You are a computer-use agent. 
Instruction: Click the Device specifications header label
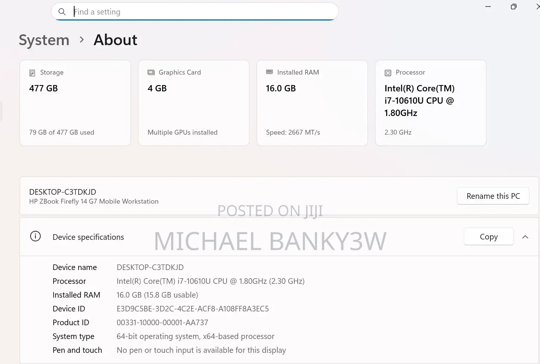pyautogui.click(x=88, y=237)
